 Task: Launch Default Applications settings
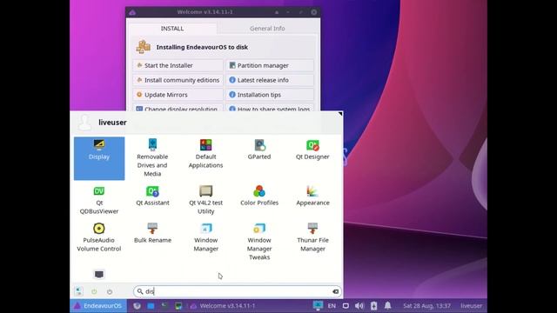pyautogui.click(x=205, y=154)
